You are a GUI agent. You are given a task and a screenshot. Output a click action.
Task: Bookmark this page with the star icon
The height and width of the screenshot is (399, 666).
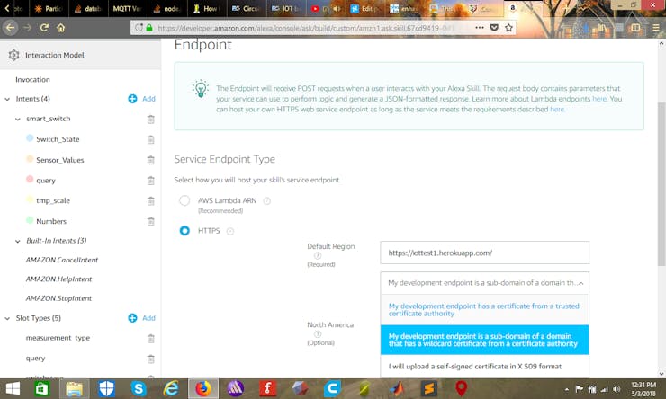tap(508, 28)
